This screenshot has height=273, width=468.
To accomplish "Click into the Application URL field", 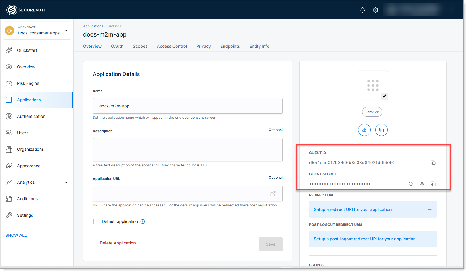I will click(x=187, y=194).
